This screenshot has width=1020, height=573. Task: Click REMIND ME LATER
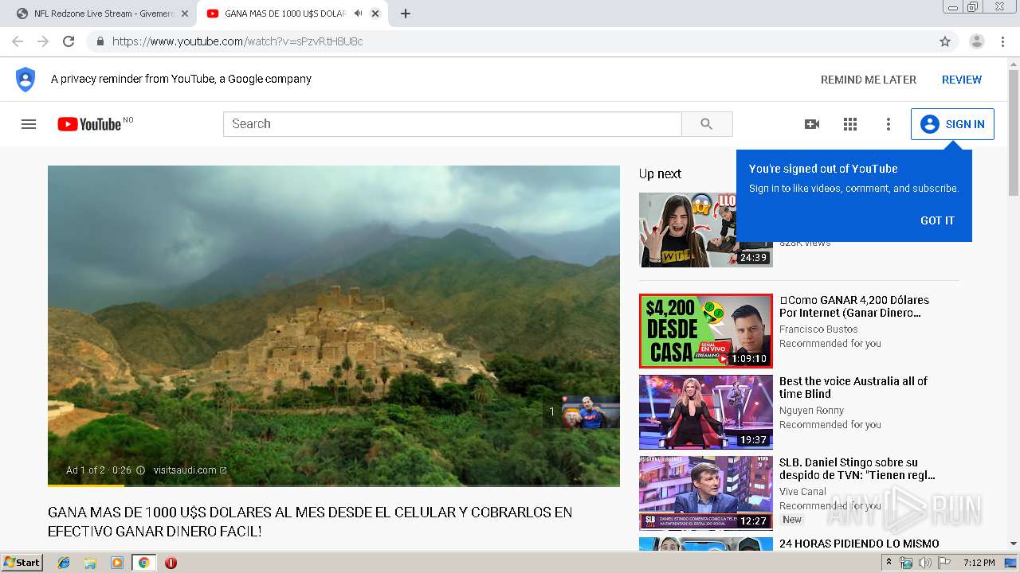click(x=869, y=80)
